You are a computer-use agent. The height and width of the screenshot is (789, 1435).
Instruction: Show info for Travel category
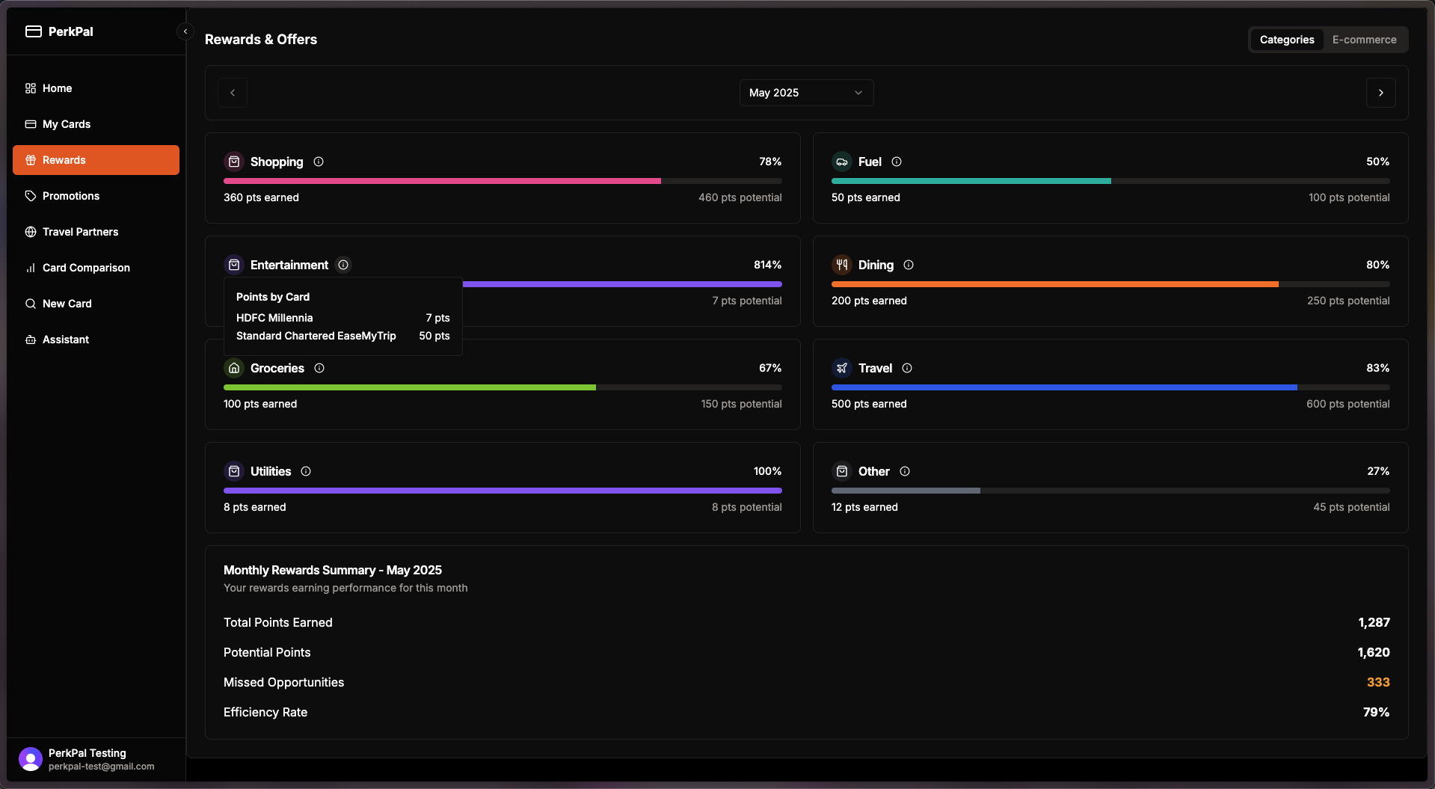pos(907,368)
